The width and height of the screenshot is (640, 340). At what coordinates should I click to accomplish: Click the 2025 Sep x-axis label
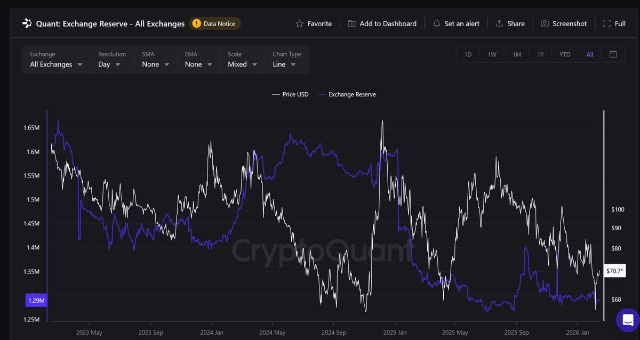tap(516, 333)
